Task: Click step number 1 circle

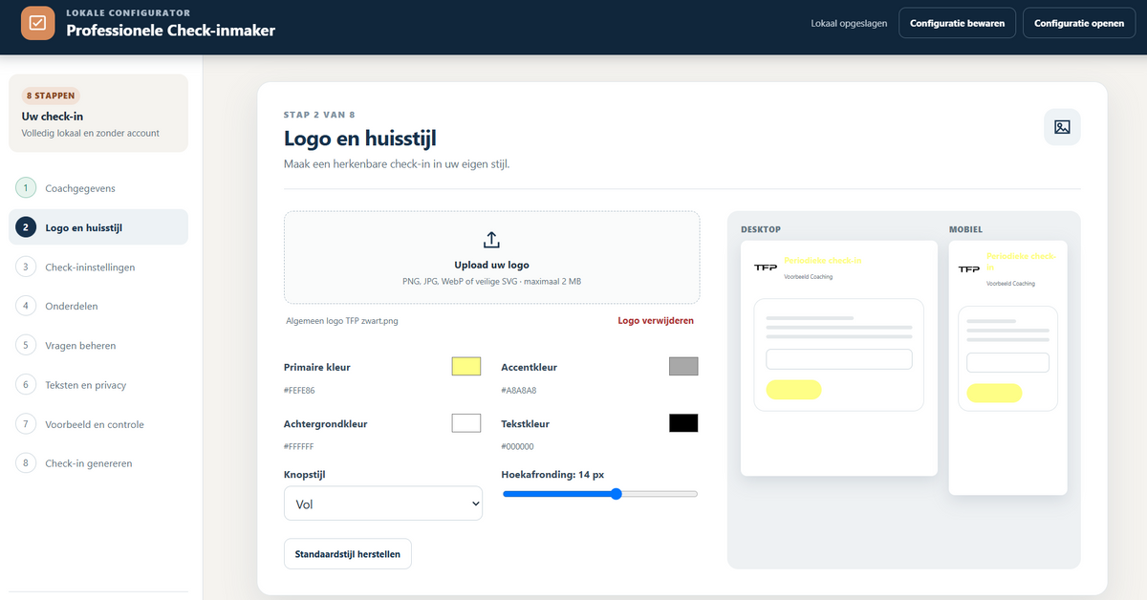Action: tap(26, 188)
